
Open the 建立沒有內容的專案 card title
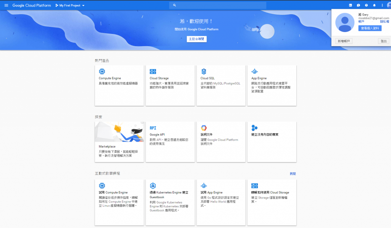pos(265,134)
